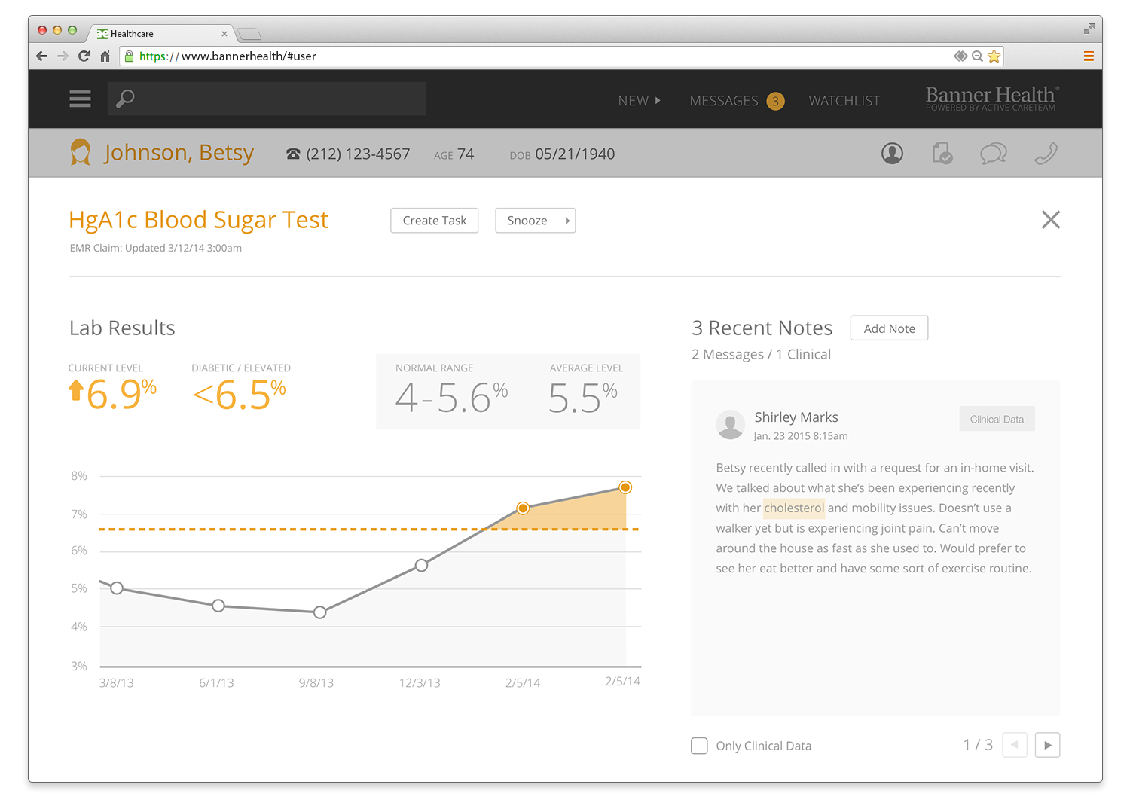Go to the browser home icon
This screenshot has width=1130, height=806.
pos(105,56)
